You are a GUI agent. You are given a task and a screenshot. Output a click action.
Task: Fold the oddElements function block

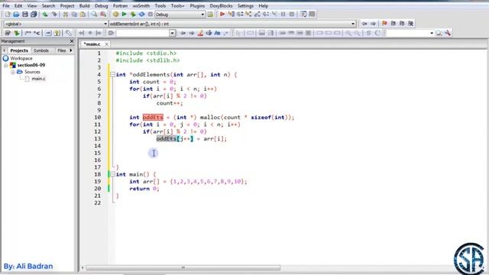pyautogui.click(x=112, y=75)
